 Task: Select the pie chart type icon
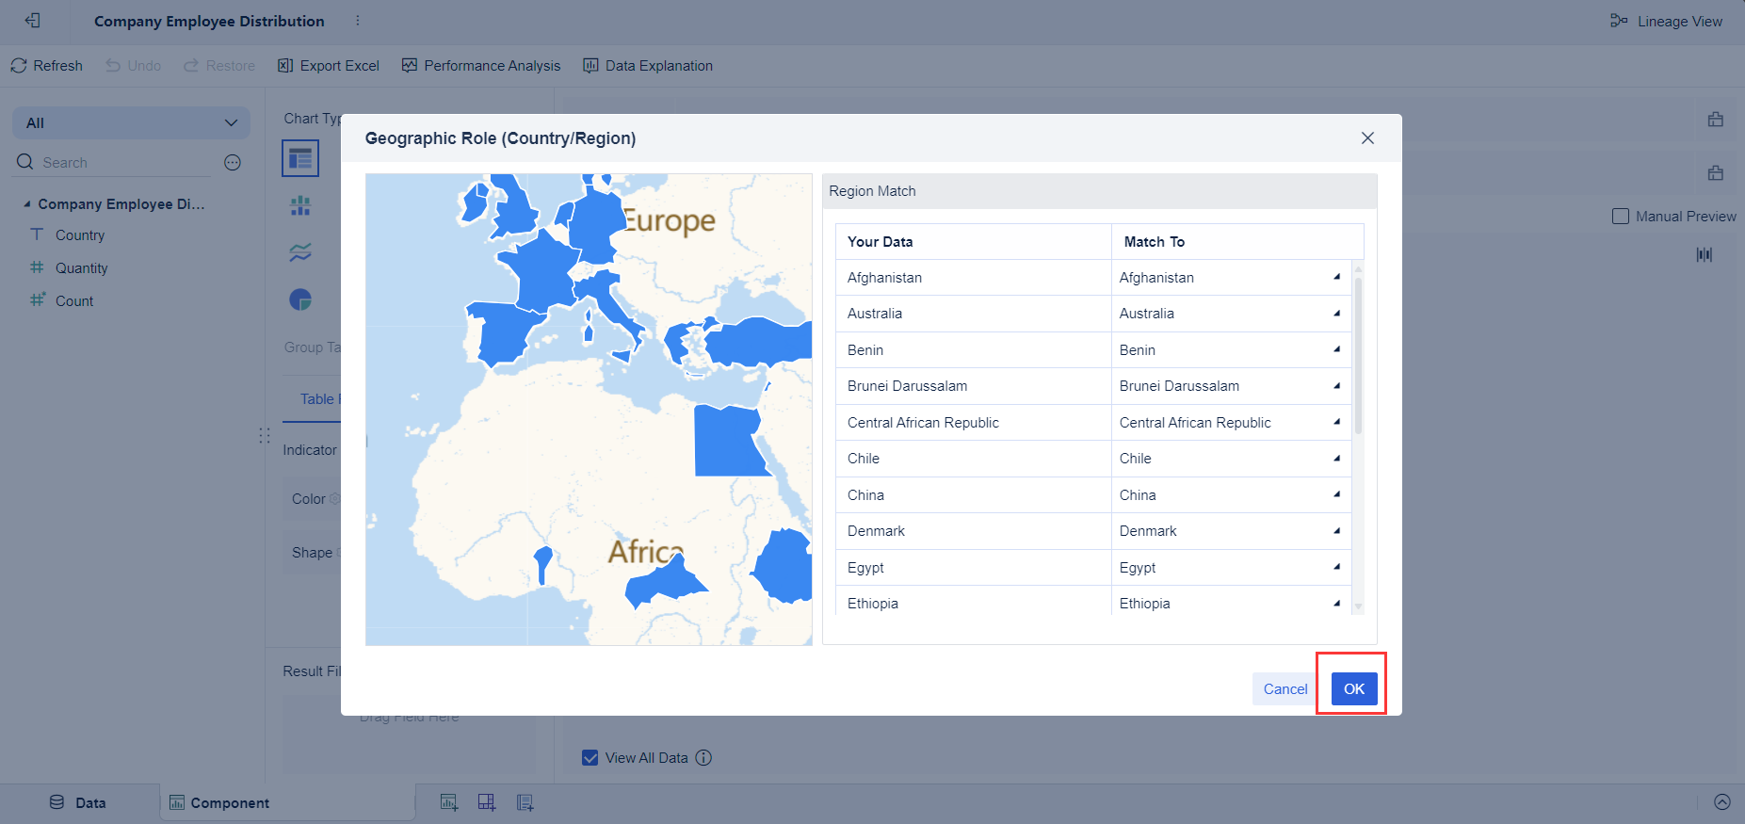[x=300, y=299]
